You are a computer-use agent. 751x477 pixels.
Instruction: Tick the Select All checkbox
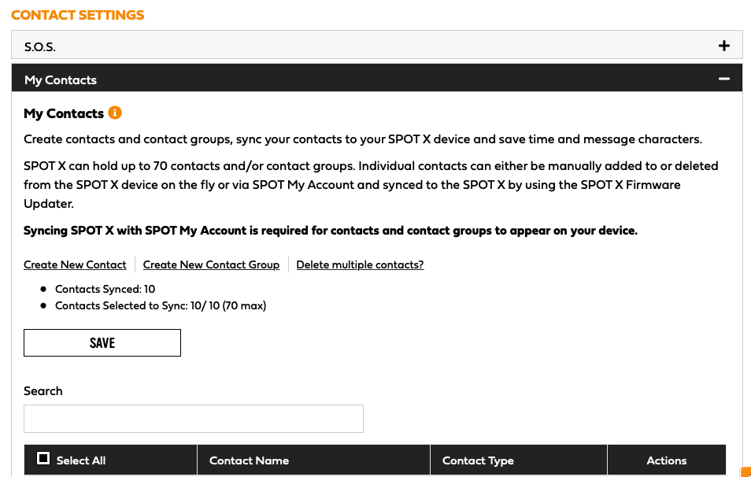pos(43,458)
